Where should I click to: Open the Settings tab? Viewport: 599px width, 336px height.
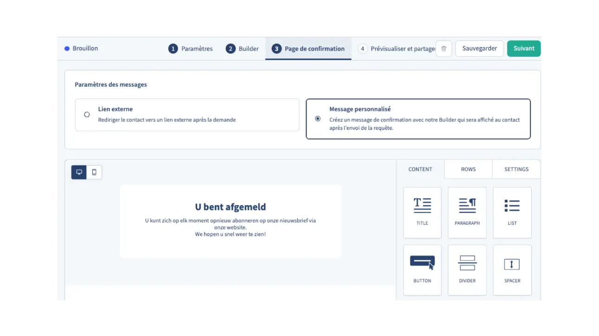tap(516, 169)
